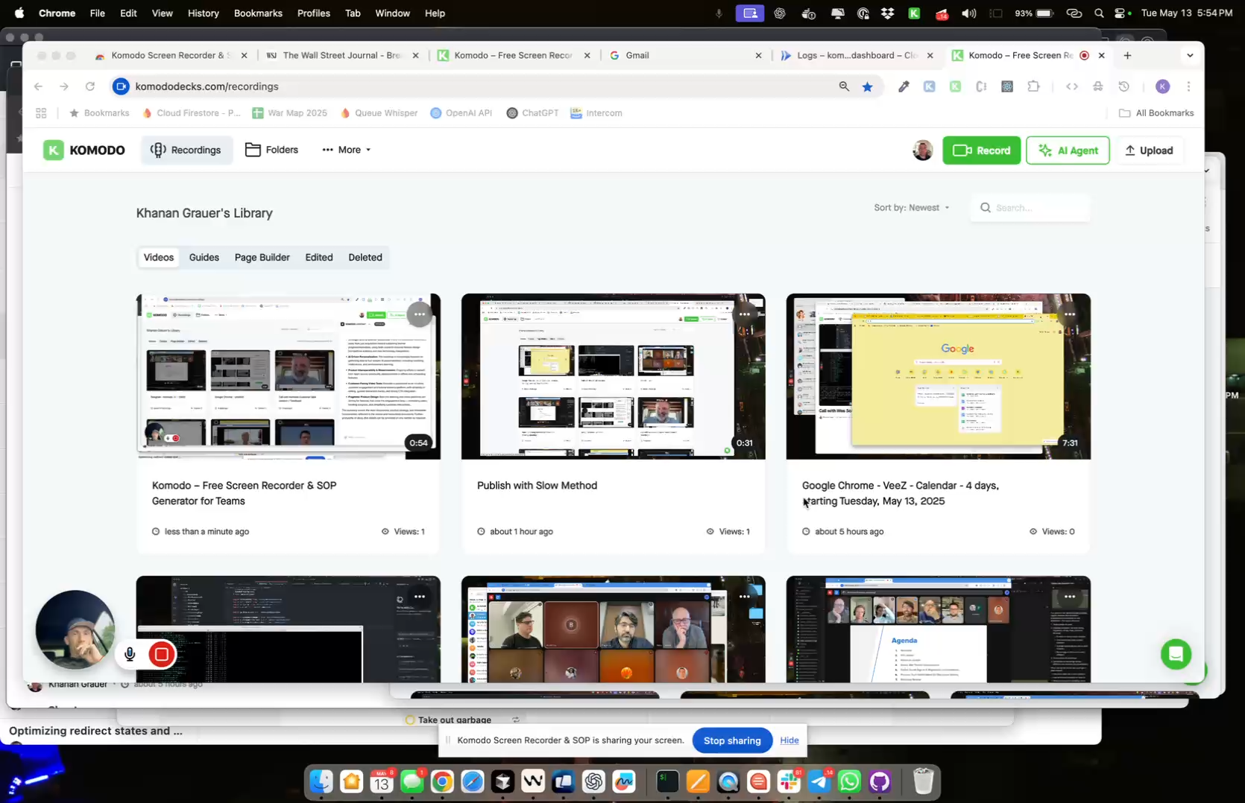
Task: Expand the More menu in navigation
Action: (x=347, y=150)
